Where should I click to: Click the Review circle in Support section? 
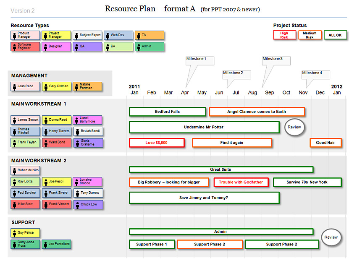pyautogui.click(x=331, y=237)
